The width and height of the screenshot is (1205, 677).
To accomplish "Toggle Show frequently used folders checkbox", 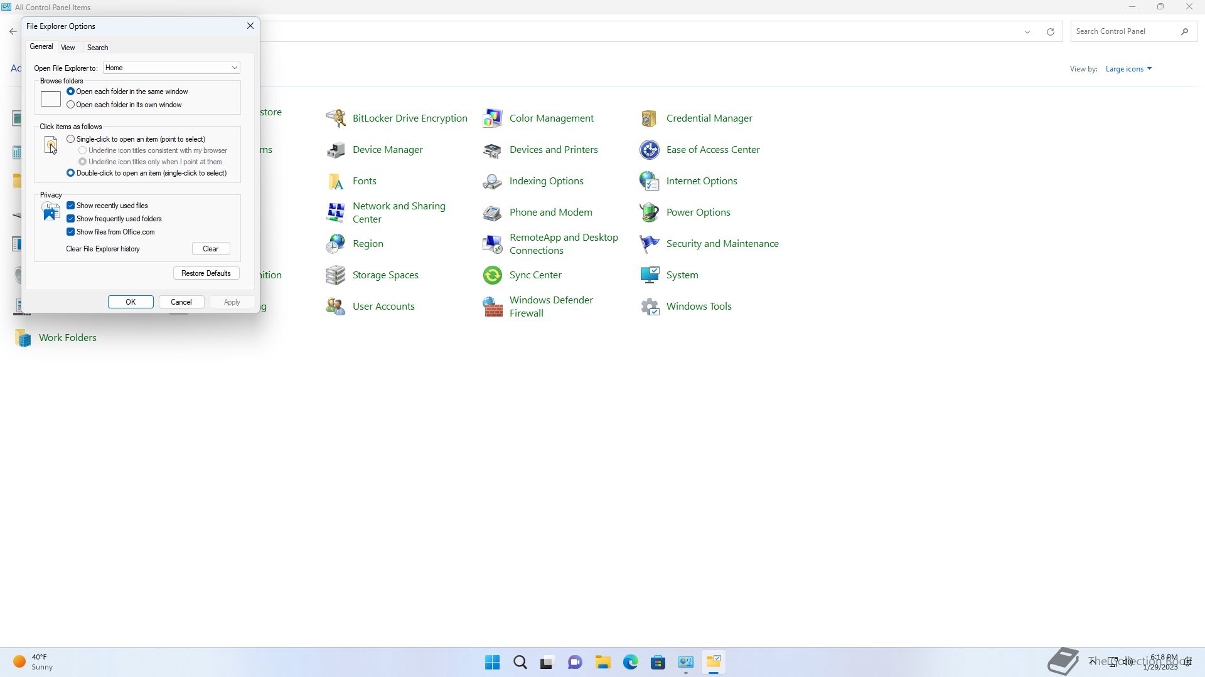I will click(71, 219).
